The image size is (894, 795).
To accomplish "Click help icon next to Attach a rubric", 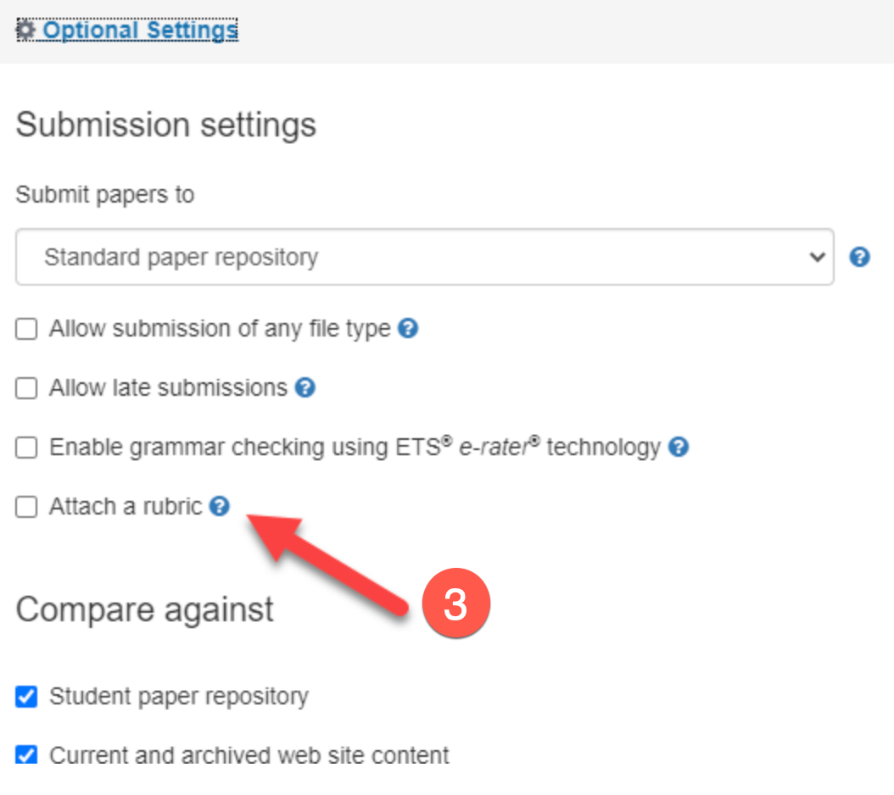I will pyautogui.click(x=220, y=506).
